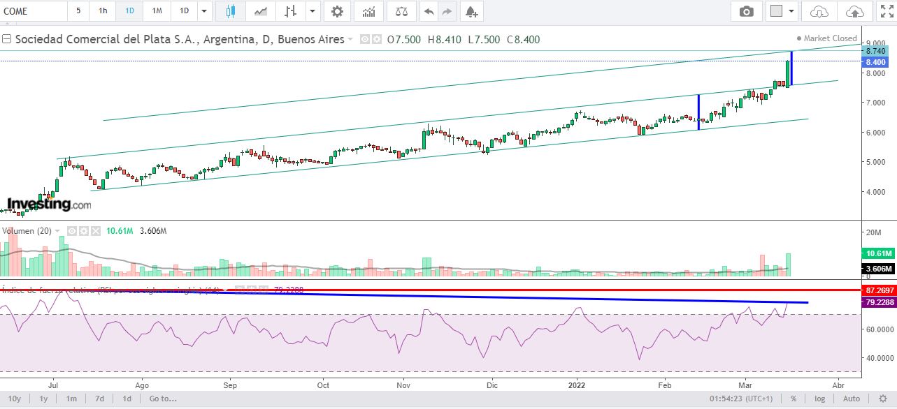Select the 1h interval tab

tap(103, 11)
